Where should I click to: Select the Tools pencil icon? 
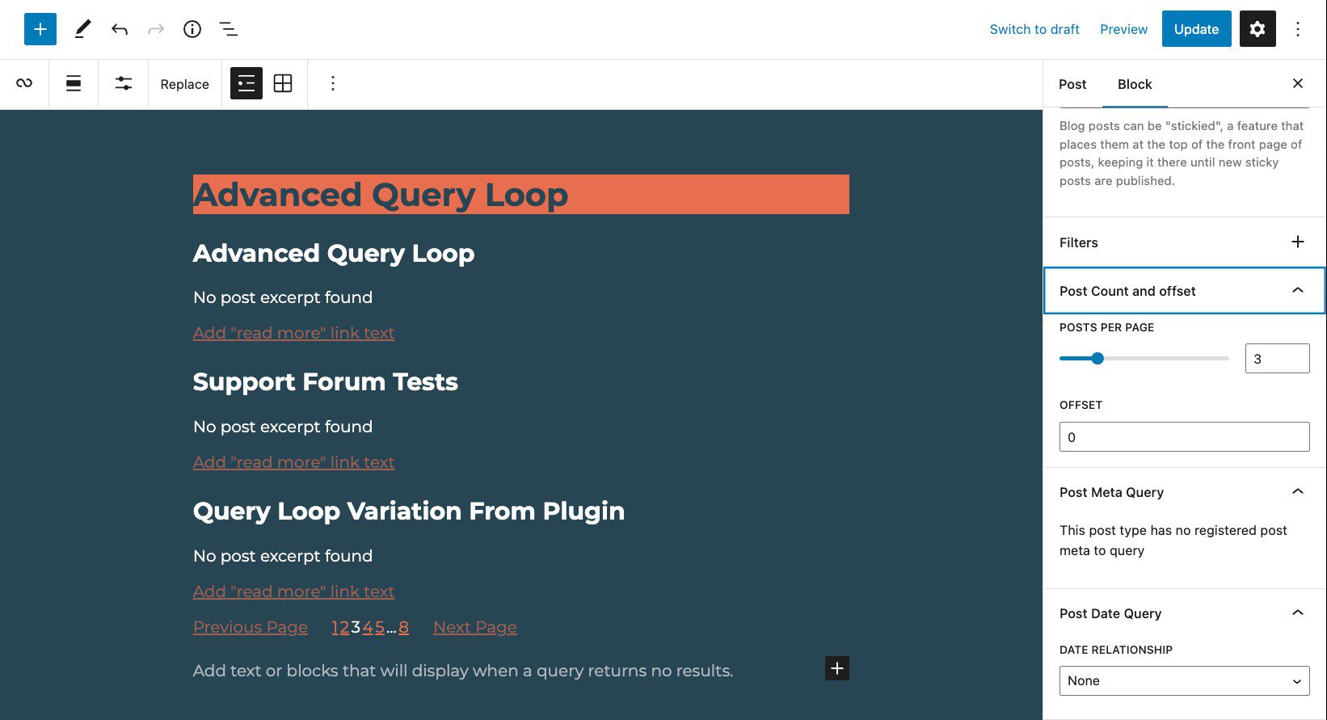click(82, 29)
